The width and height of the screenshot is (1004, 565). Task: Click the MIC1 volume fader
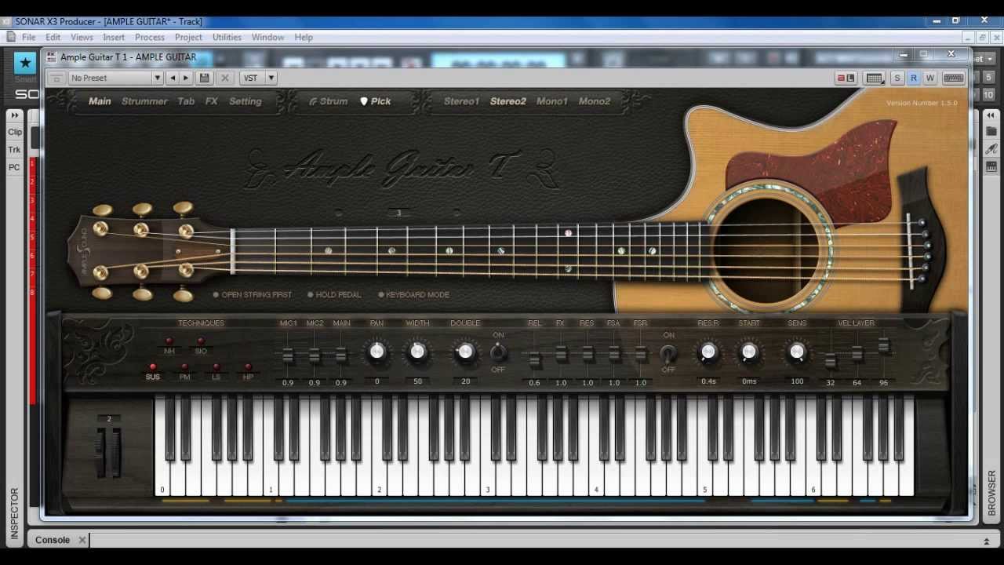pyautogui.click(x=288, y=356)
